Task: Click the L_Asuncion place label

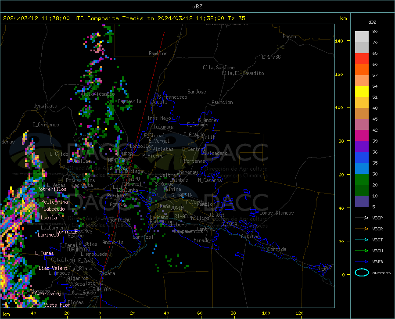Action: click(220, 102)
